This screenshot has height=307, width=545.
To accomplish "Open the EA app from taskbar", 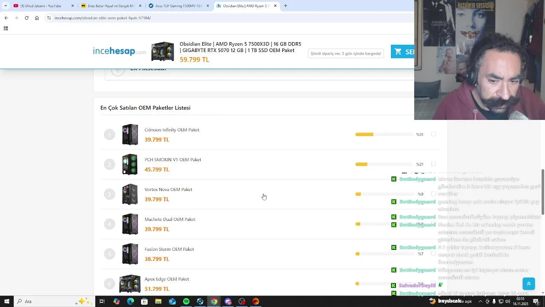I will 255,301.
